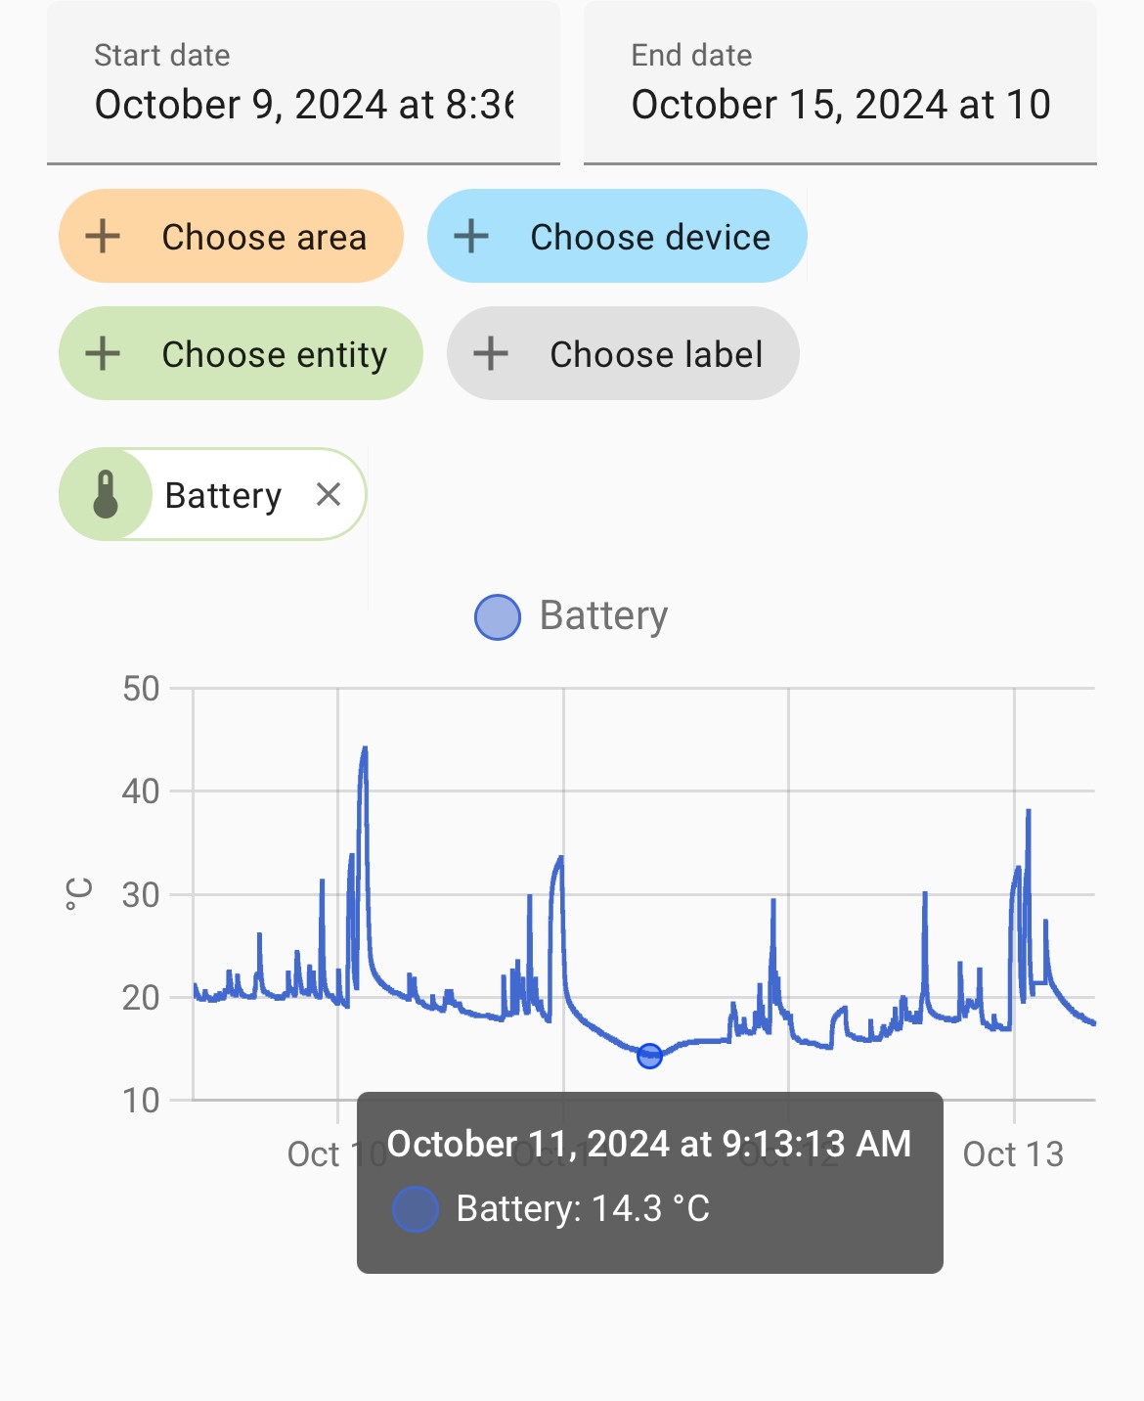This screenshot has height=1401, width=1144.
Task: Click the Battery chip label
Action: pyautogui.click(x=223, y=495)
